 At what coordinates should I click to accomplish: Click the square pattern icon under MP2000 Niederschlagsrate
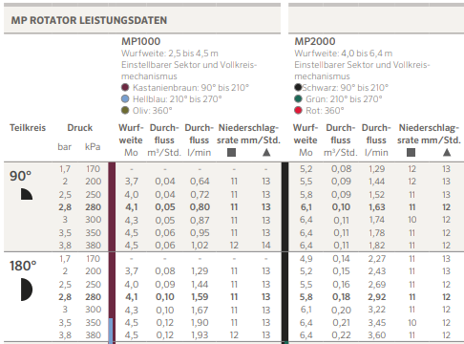point(411,153)
